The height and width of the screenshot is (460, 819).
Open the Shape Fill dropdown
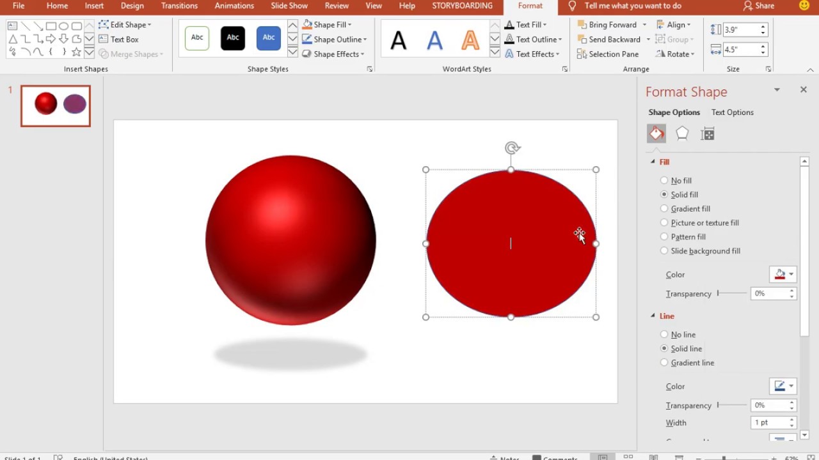tap(327, 25)
